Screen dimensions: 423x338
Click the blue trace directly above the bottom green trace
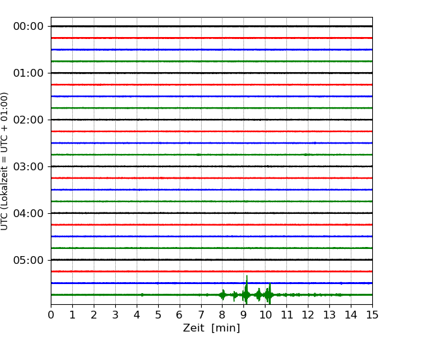[211, 283]
